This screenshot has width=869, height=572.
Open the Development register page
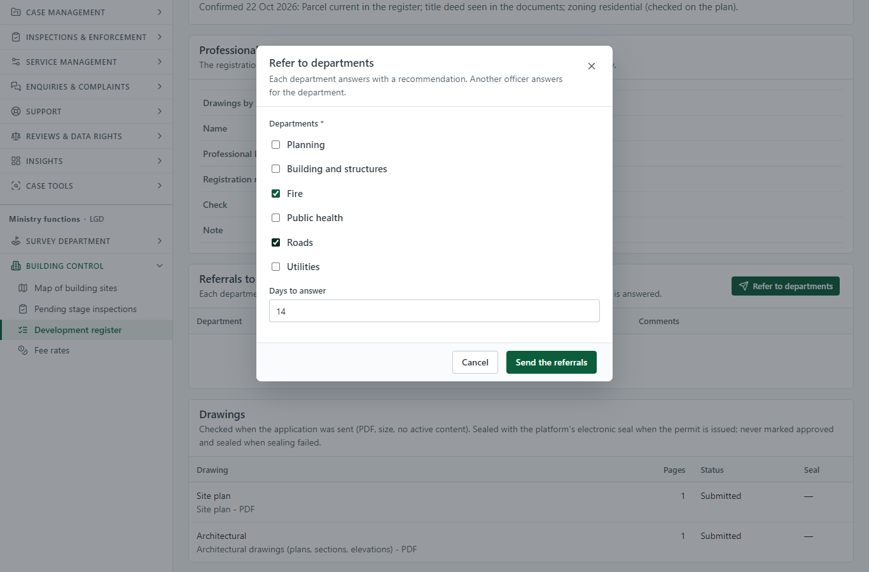point(78,330)
